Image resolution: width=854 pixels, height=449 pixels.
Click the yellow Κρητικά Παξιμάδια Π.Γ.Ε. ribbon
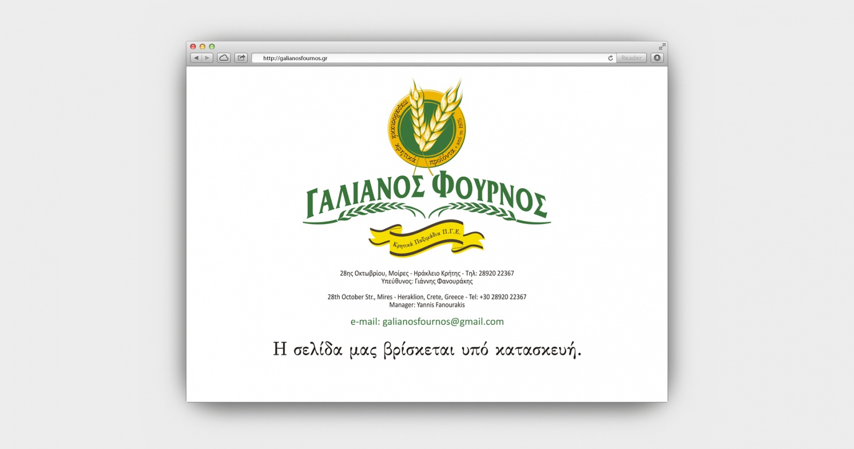[x=426, y=238]
